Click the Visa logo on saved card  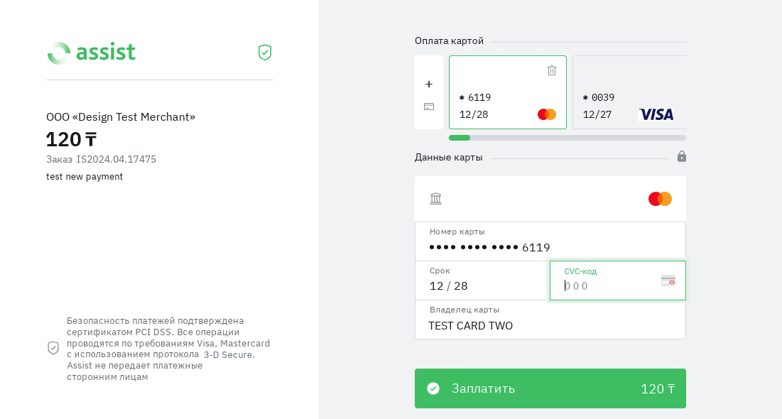656,114
